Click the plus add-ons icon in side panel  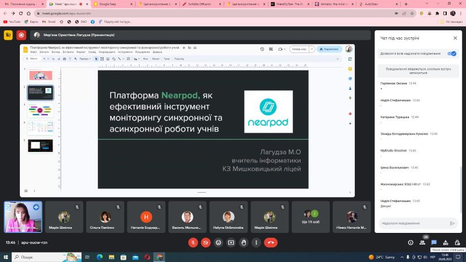350,123
